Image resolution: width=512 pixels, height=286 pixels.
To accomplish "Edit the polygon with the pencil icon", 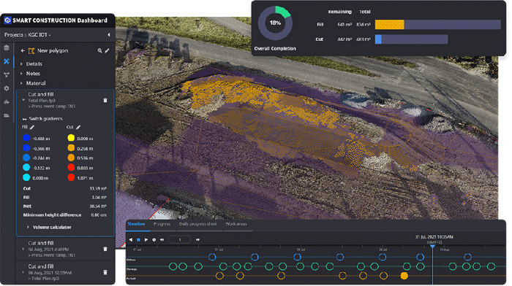I will coord(107,50).
